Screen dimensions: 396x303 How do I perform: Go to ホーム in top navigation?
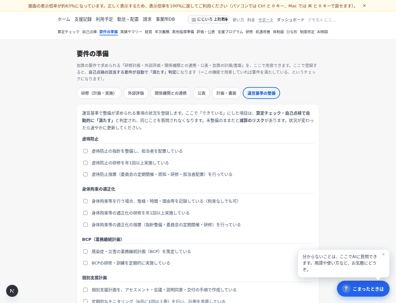pyautogui.click(x=64, y=19)
